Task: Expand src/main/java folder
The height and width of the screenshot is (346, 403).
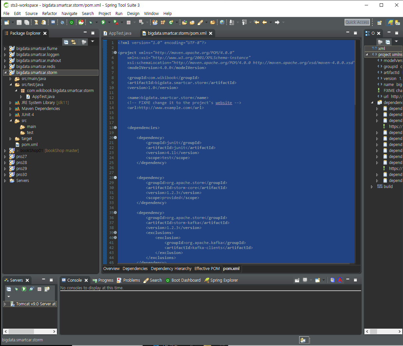Action: coord(10,79)
